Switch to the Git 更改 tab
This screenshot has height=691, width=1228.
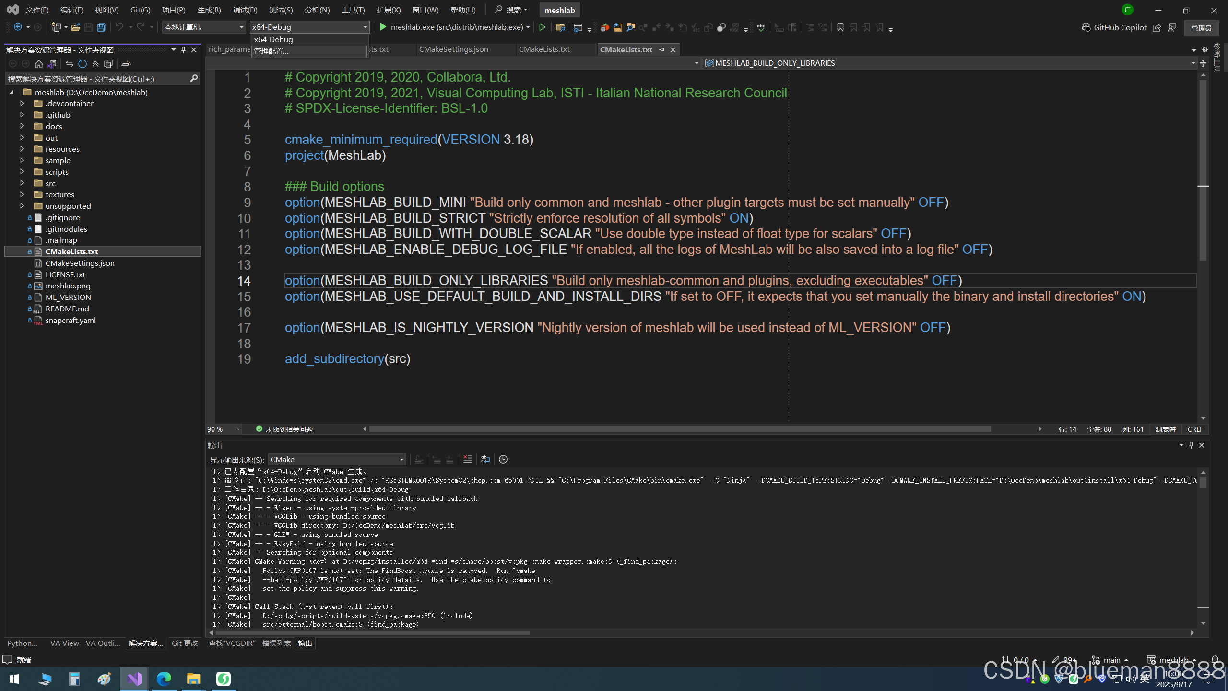[x=185, y=643]
